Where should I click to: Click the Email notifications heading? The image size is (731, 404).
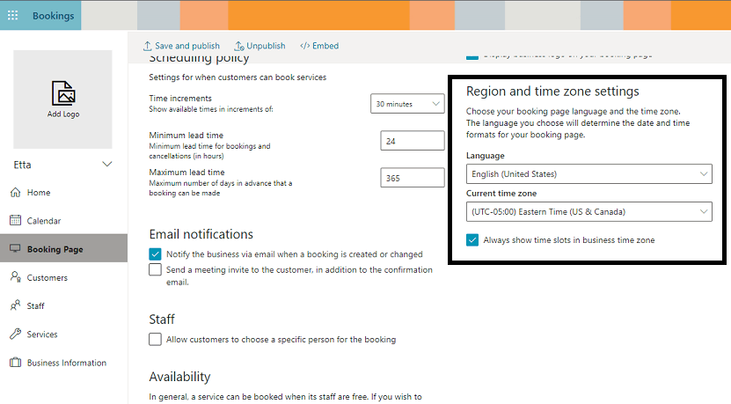[x=201, y=234]
